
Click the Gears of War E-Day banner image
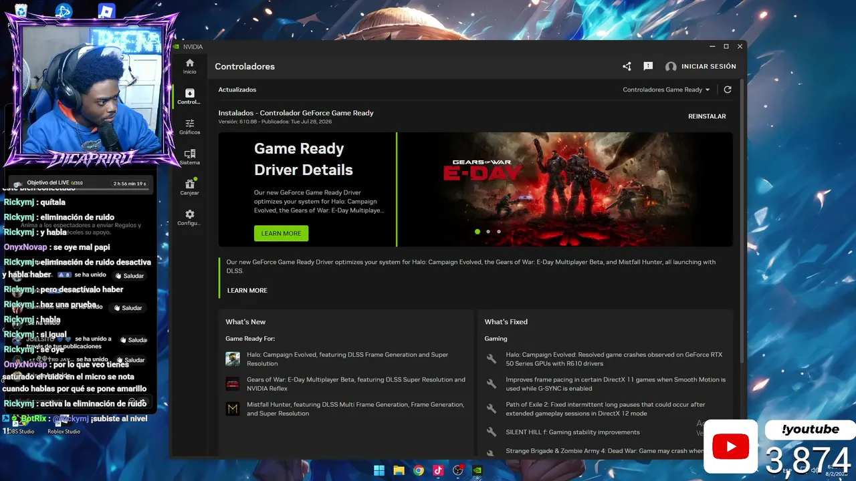point(565,189)
